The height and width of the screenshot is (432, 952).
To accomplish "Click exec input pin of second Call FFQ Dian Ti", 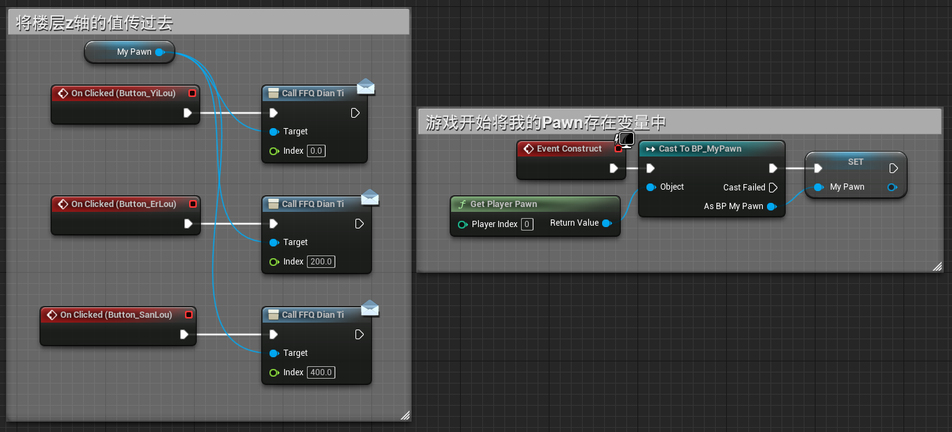I will point(274,224).
